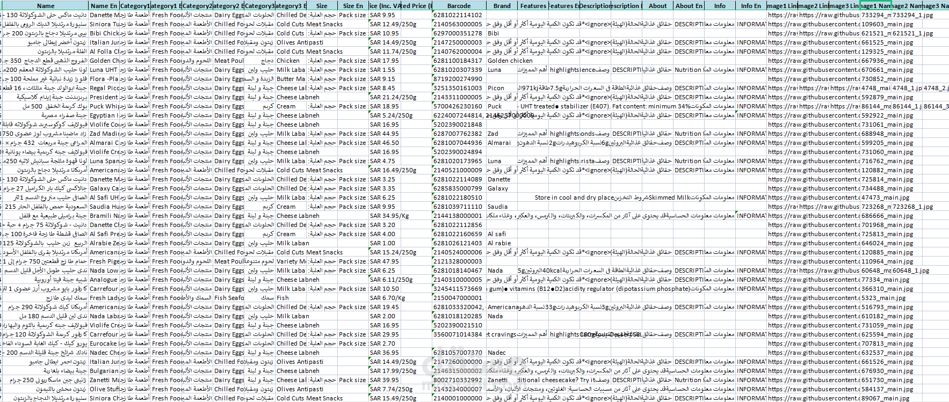The height and width of the screenshot is (402, 949).
Task: Click barcode cell 5700426230160
Action: tap(459, 106)
